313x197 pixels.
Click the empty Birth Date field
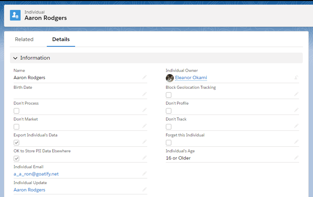coord(80,94)
